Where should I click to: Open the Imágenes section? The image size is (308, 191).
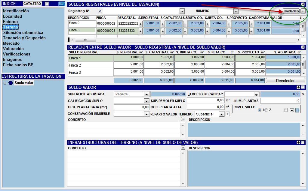(x=12, y=59)
